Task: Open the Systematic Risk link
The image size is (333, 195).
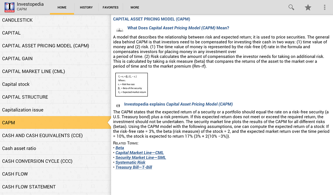Action: [x=130, y=162]
